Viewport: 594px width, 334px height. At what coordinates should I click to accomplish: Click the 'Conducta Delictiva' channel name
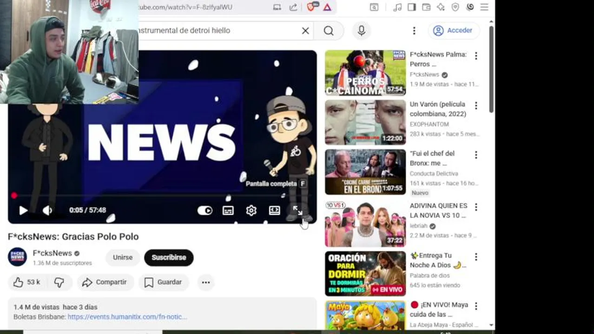click(434, 173)
